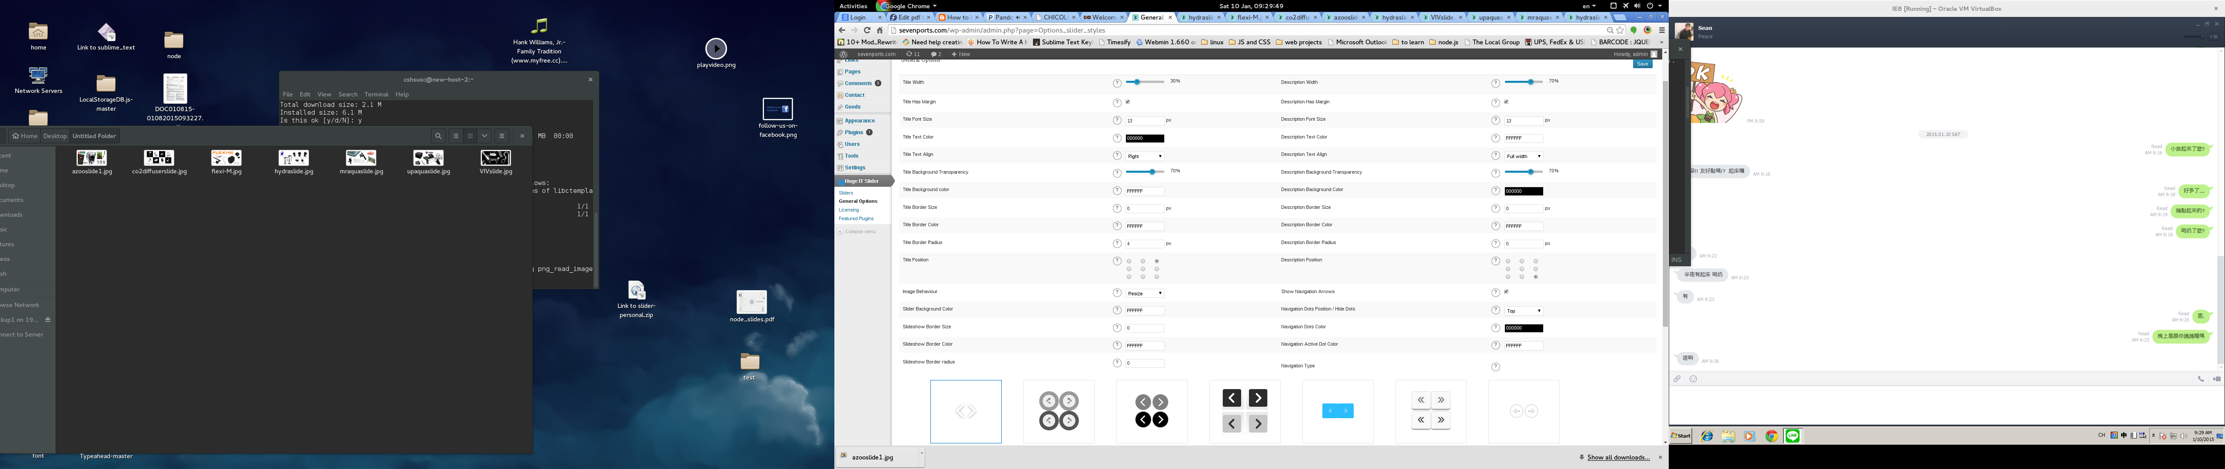Open Image Behaviour dropdown
The height and width of the screenshot is (469, 2225).
(1145, 294)
